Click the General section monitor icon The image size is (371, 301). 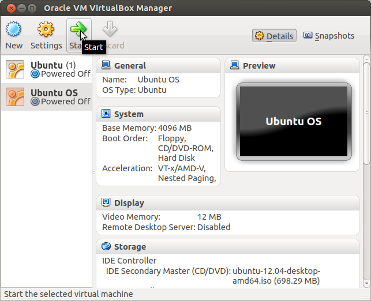[x=106, y=65]
